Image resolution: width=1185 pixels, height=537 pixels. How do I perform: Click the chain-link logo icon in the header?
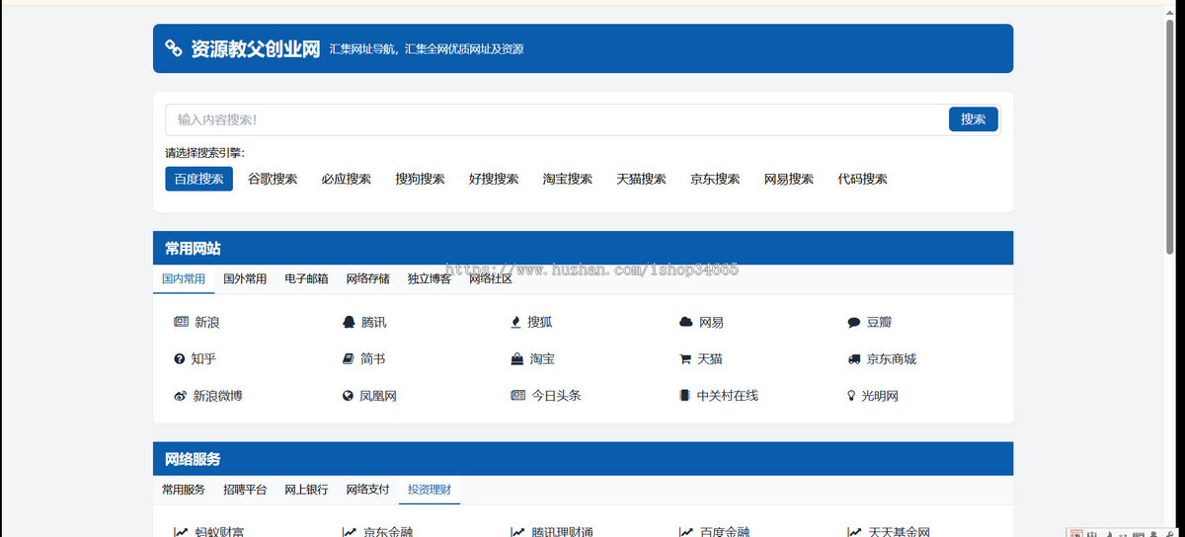click(x=174, y=48)
